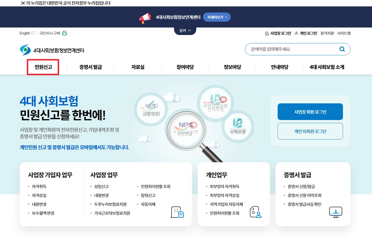The width and height of the screenshot is (372, 237).
Task: Click the search magnifier icon
Action: [x=342, y=49]
